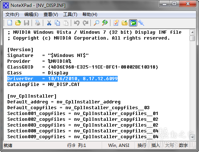The image size is (199, 152).
Task: Maximize the NoteXPad window
Action: (174, 4)
